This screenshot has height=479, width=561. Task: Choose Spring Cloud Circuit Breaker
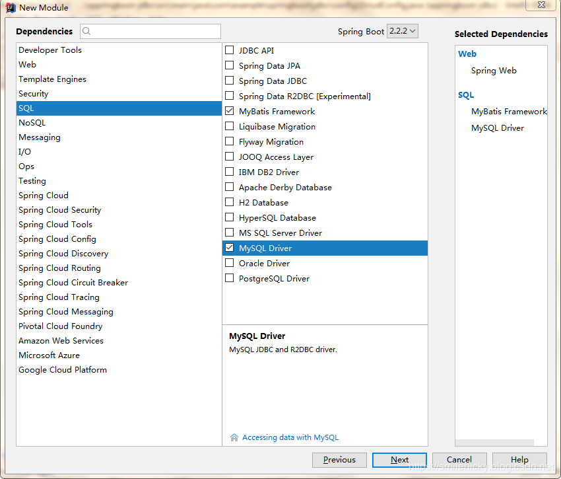[119, 283]
